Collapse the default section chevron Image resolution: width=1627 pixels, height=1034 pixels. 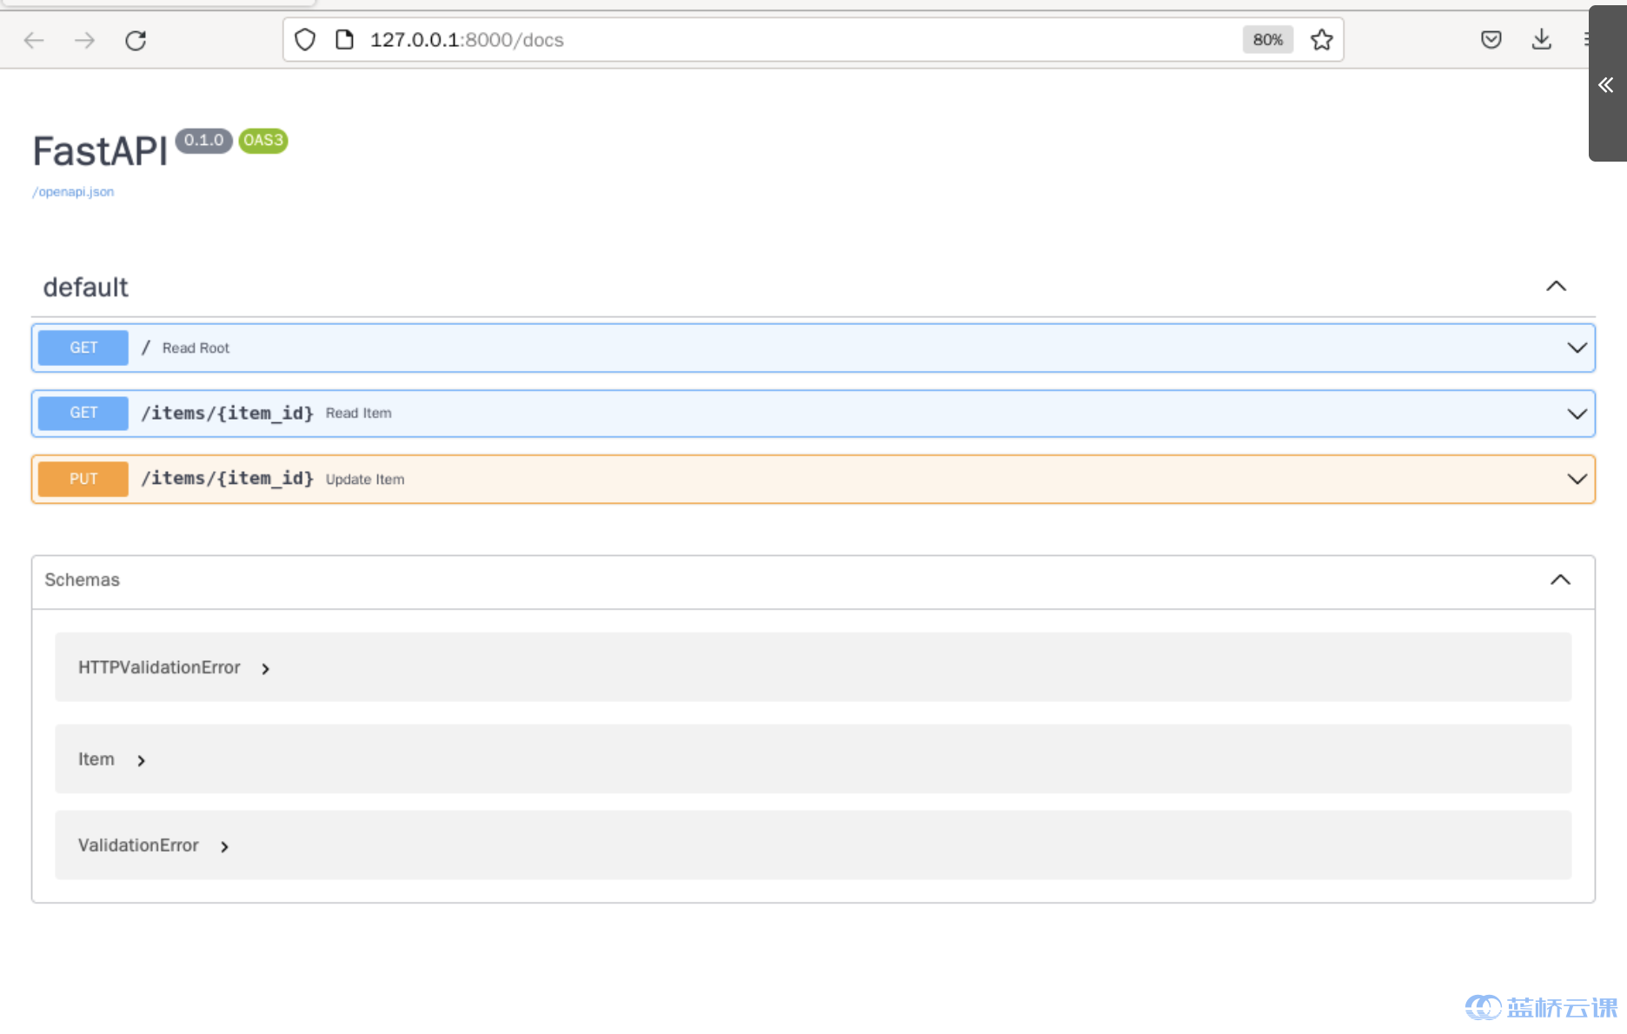click(x=1557, y=286)
